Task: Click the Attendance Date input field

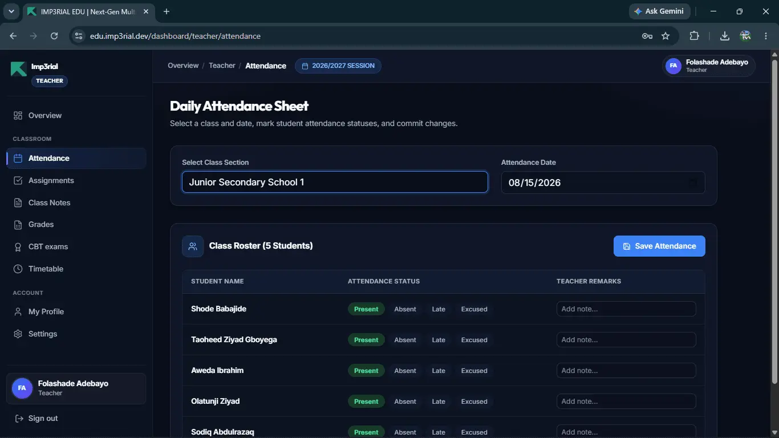Action: (603, 182)
